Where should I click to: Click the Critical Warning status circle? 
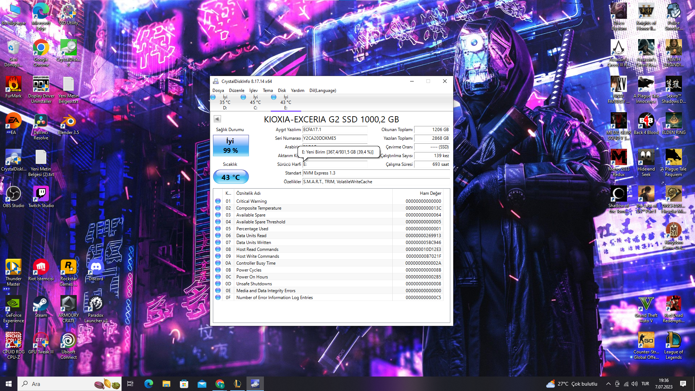[218, 201]
